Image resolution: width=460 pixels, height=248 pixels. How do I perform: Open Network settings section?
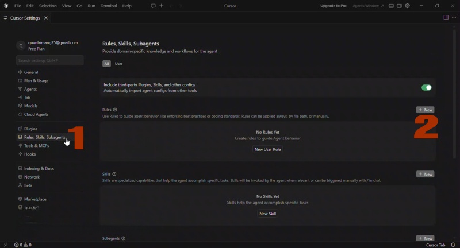coord(32,177)
